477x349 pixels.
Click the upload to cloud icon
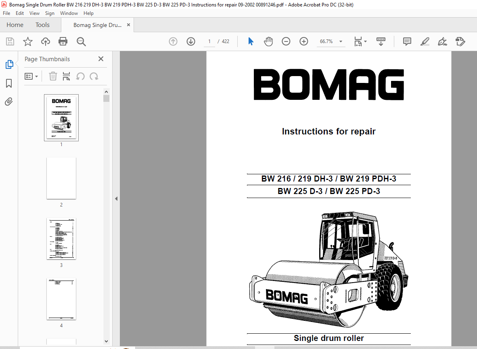coord(46,41)
